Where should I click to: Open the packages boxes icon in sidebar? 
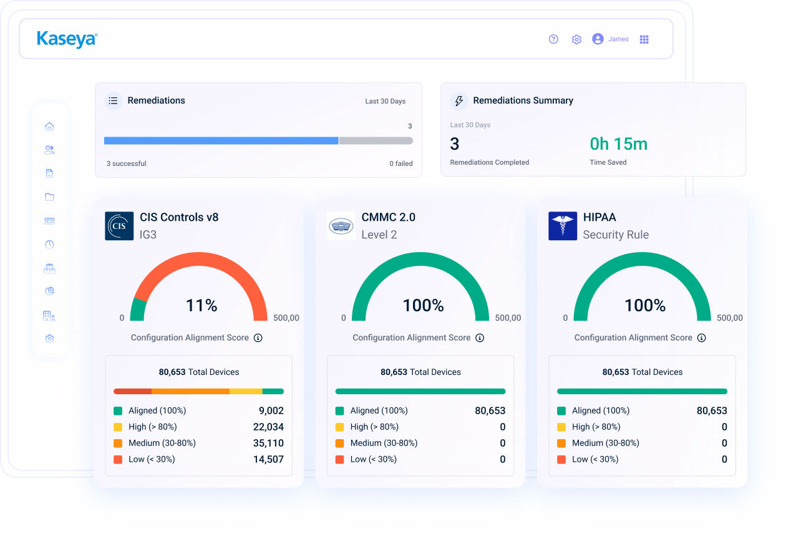point(49,268)
